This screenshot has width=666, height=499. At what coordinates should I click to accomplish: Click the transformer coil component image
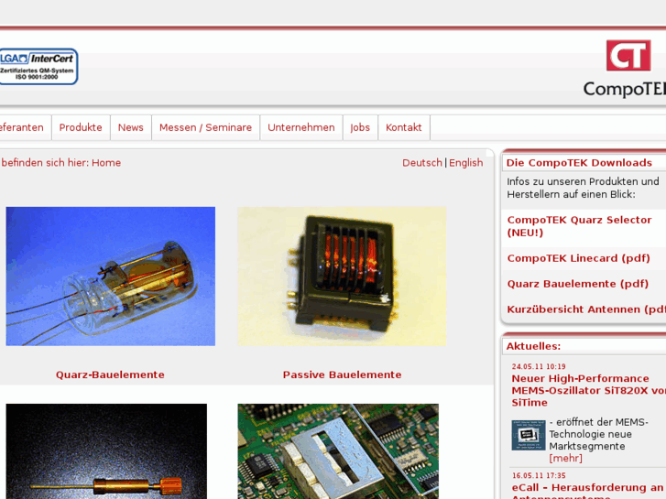coord(342,276)
